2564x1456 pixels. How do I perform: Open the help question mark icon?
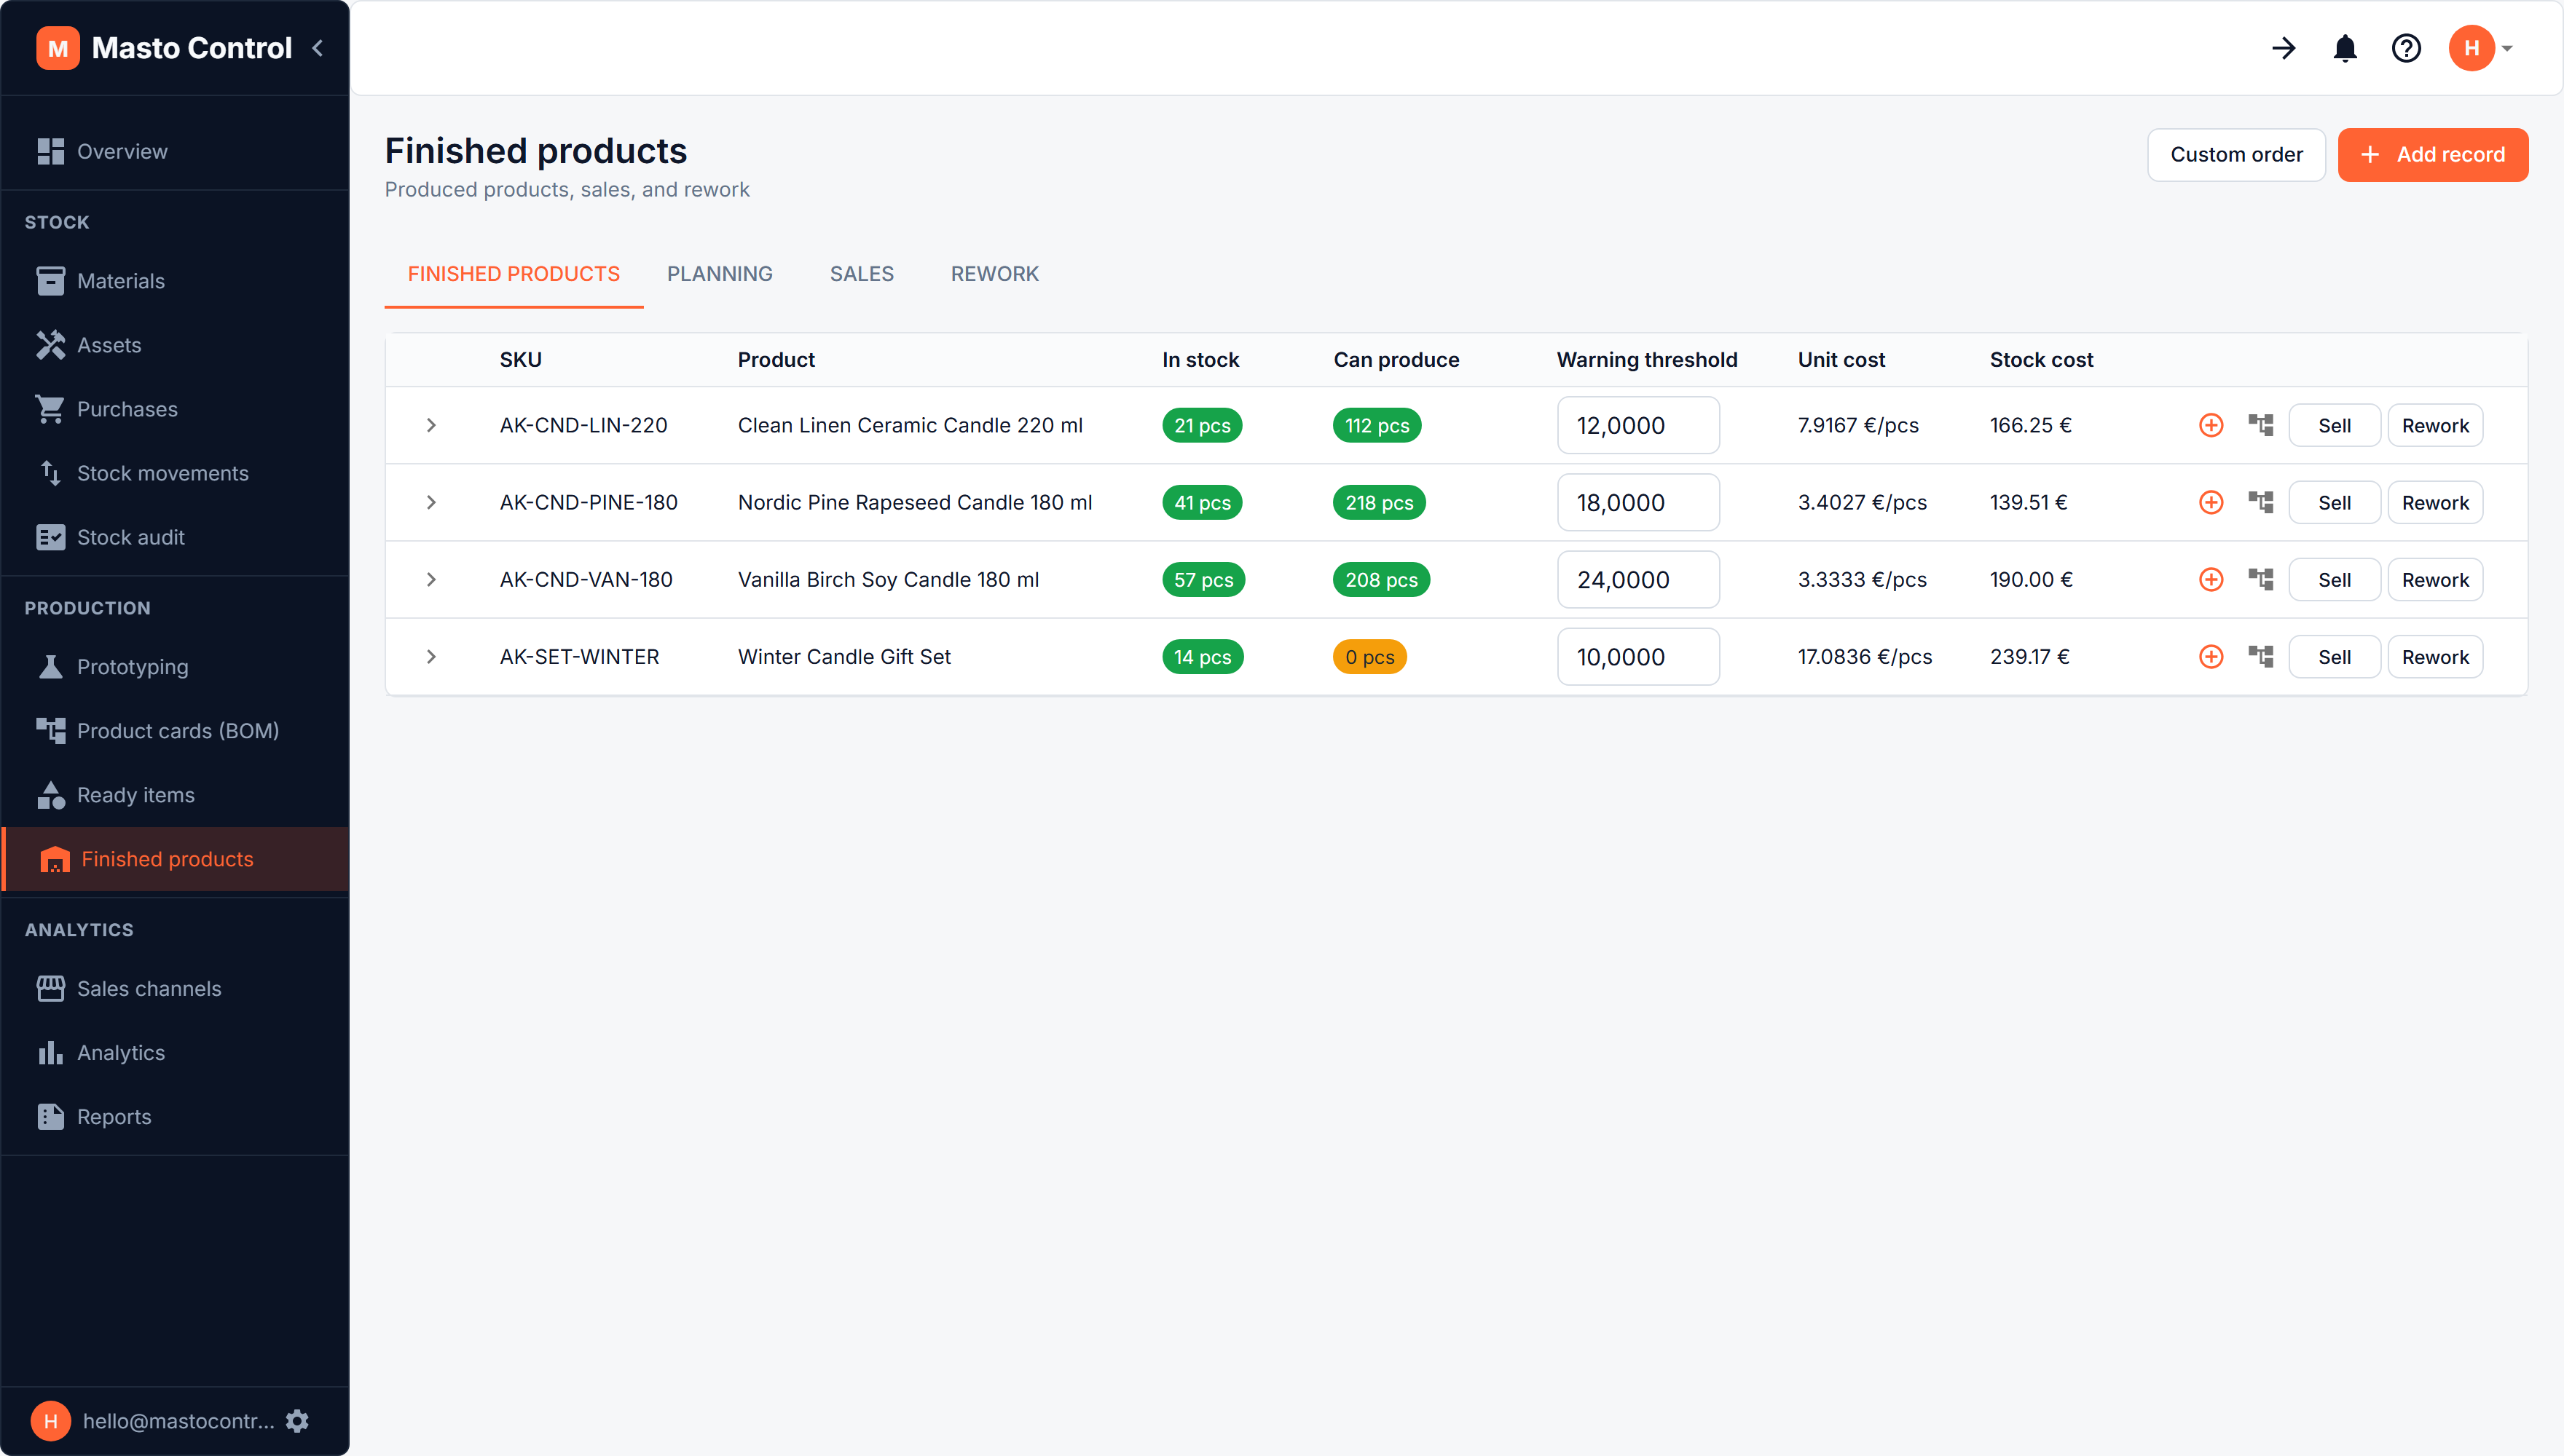(2406, 48)
